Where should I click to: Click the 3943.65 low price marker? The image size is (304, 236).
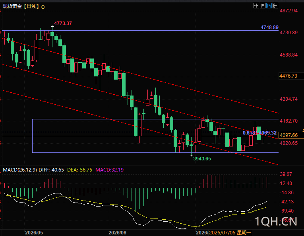202,159
